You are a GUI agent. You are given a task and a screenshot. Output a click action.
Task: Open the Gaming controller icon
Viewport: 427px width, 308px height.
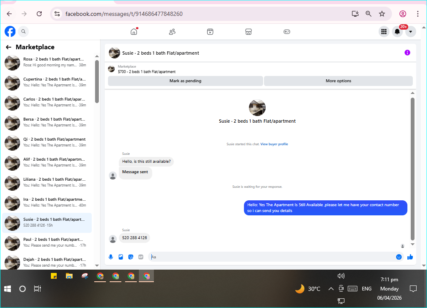pos(287,32)
